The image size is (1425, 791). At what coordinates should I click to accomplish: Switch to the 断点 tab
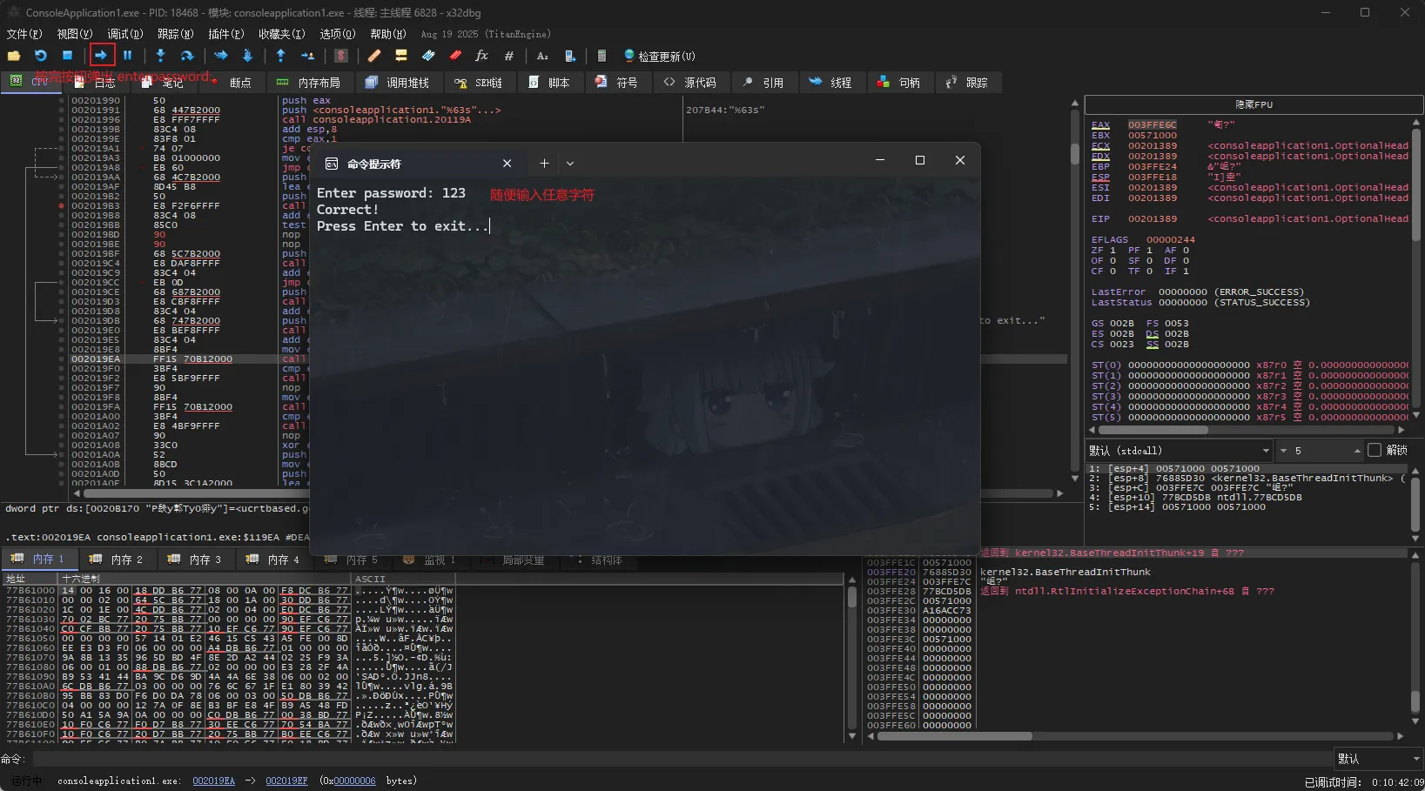[x=232, y=83]
